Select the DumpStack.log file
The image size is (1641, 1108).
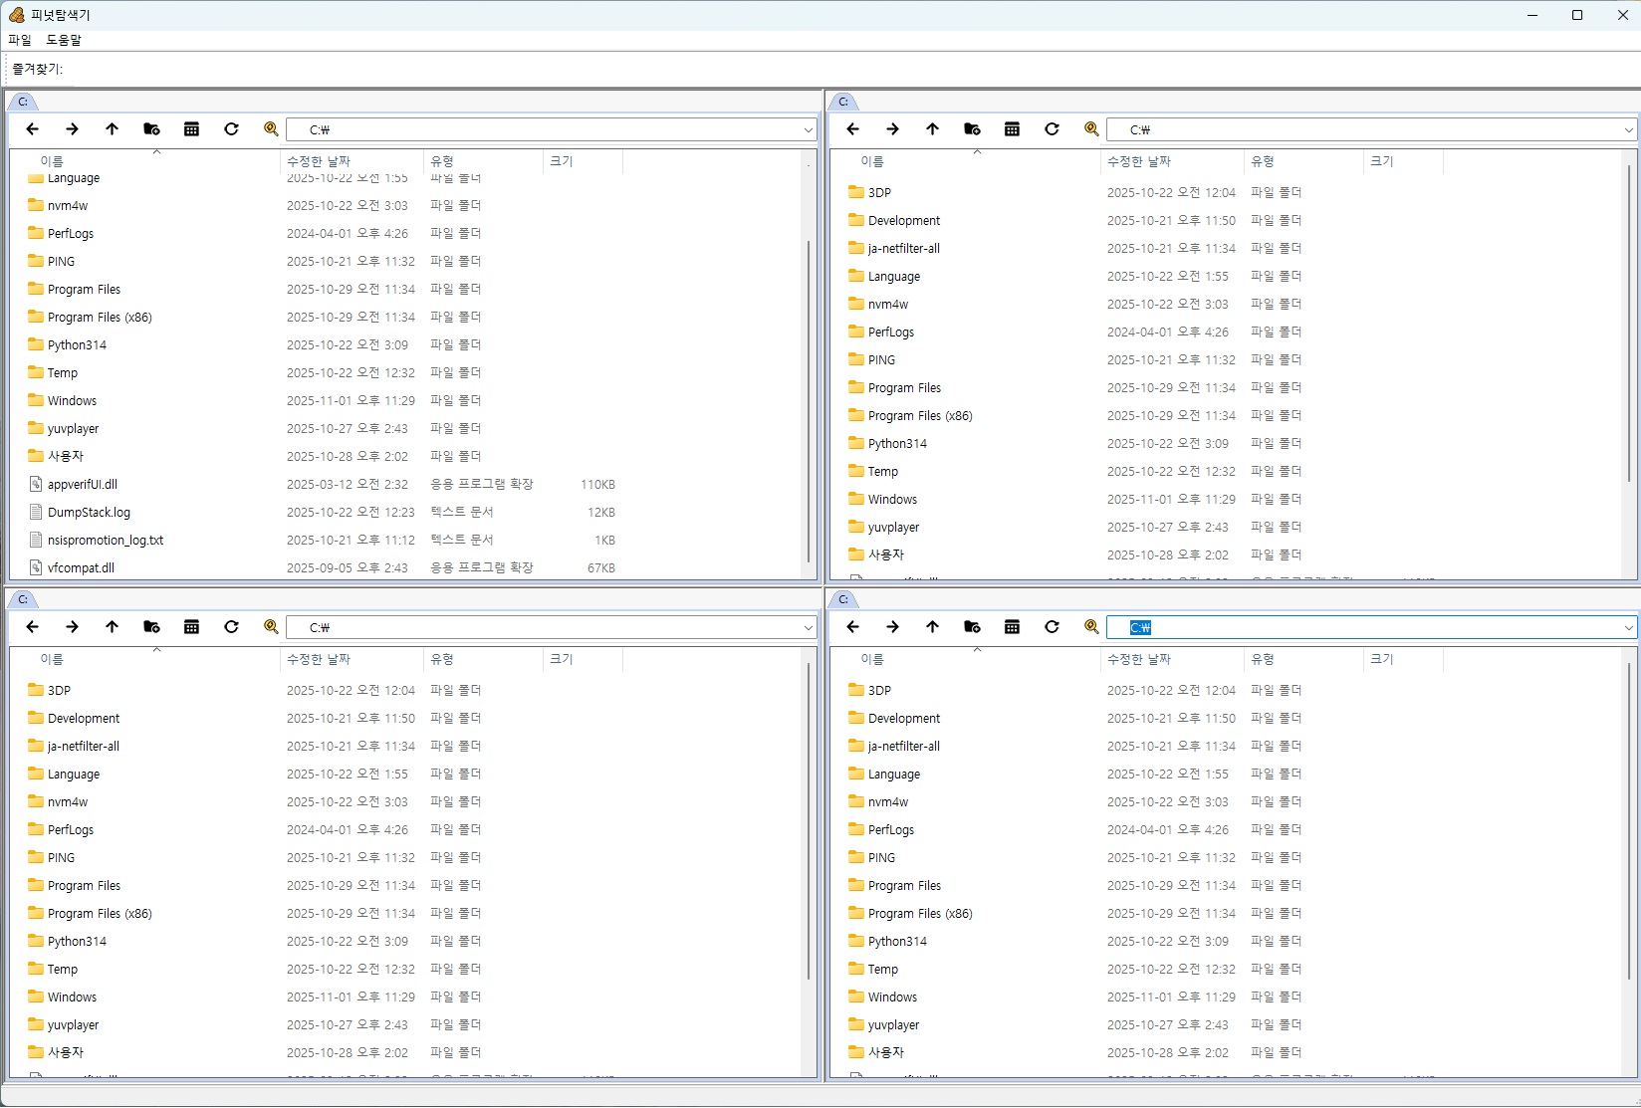click(x=89, y=513)
